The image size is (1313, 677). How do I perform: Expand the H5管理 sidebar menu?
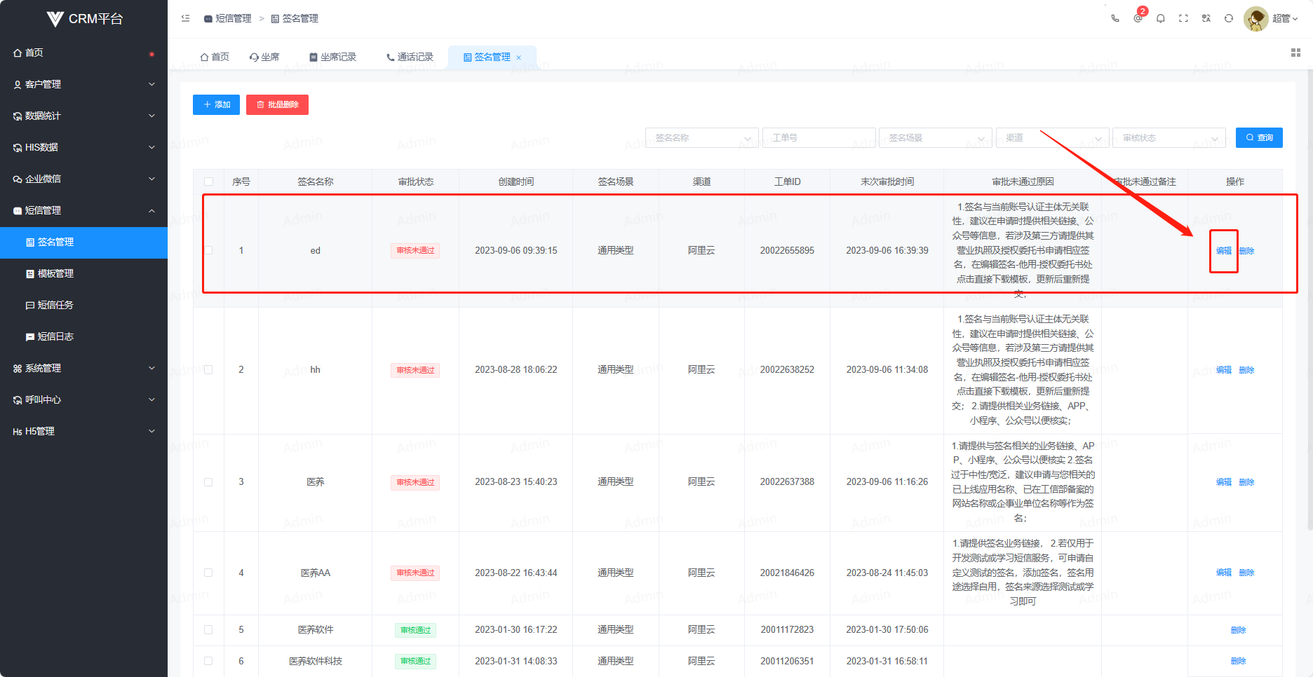83,431
